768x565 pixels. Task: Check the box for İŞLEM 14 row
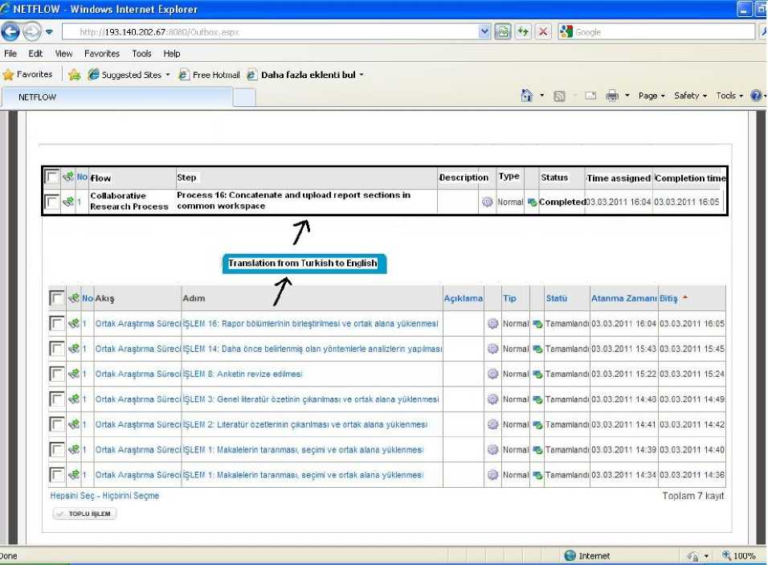tap(56, 349)
